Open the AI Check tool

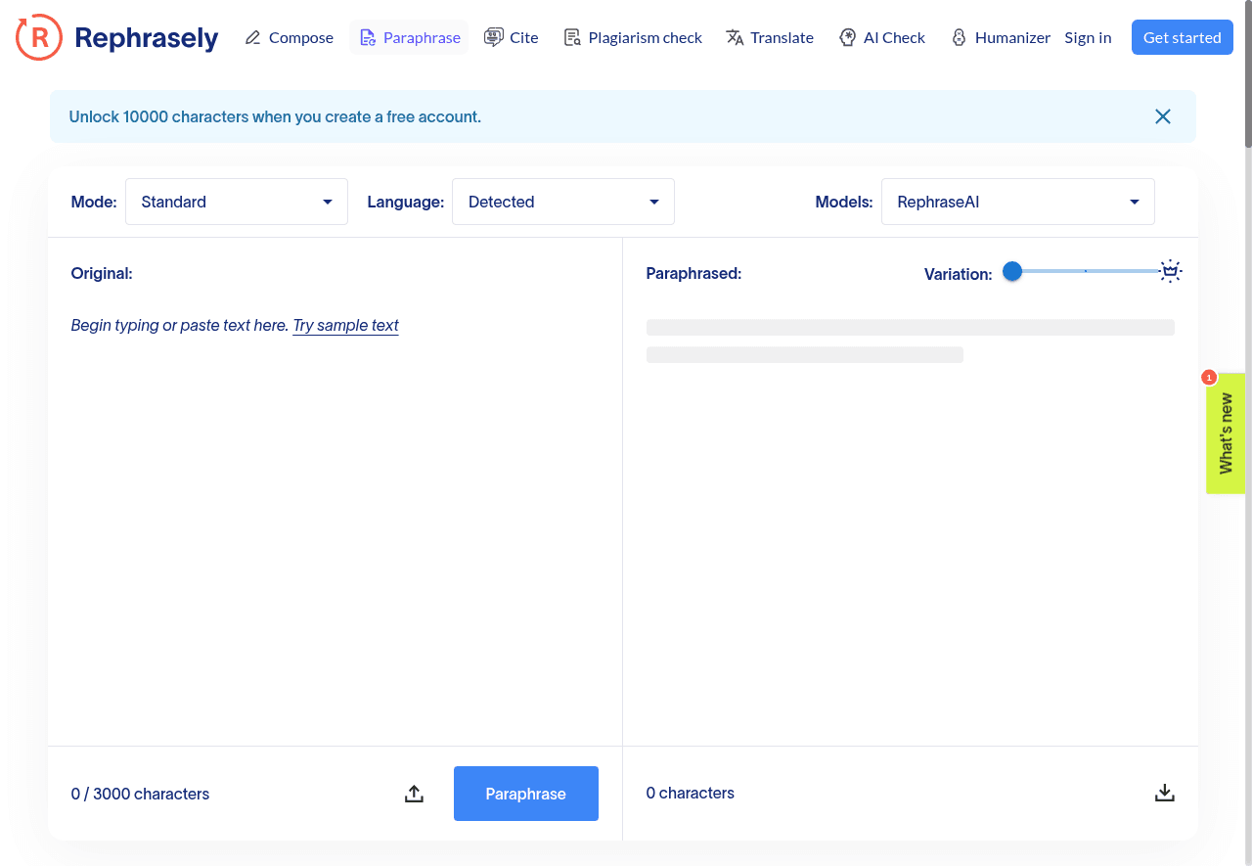(x=882, y=37)
